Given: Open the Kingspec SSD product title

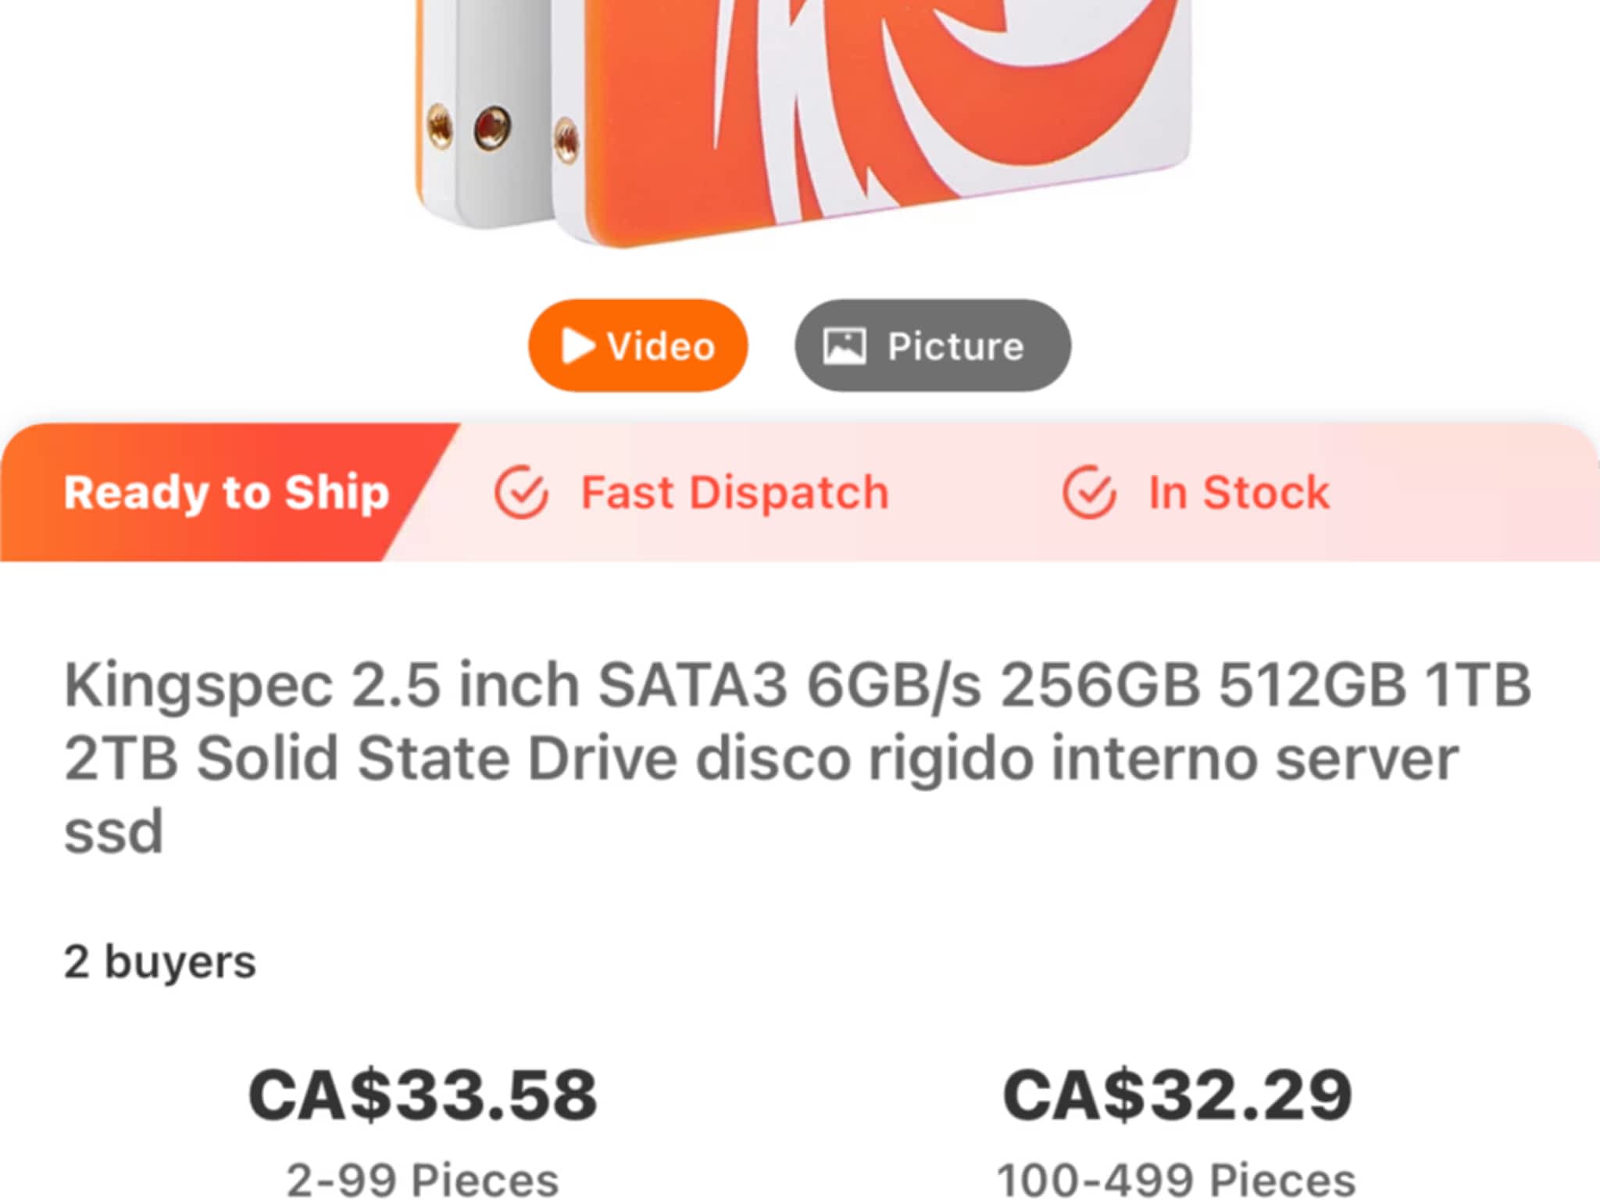Looking at the screenshot, I should click(797, 756).
